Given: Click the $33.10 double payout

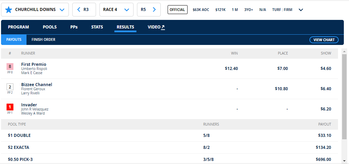Looking at the screenshot, I should [325, 136].
